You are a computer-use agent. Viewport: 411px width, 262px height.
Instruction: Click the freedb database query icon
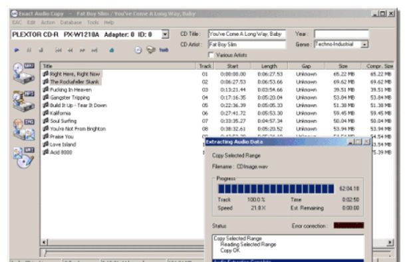151,49
